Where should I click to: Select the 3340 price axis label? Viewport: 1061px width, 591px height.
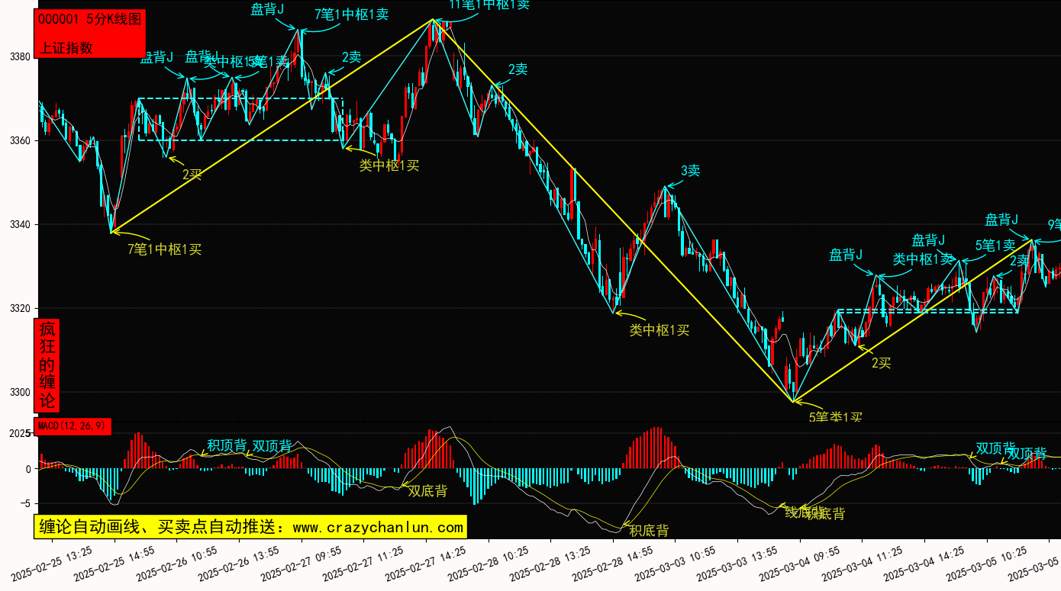click(19, 225)
